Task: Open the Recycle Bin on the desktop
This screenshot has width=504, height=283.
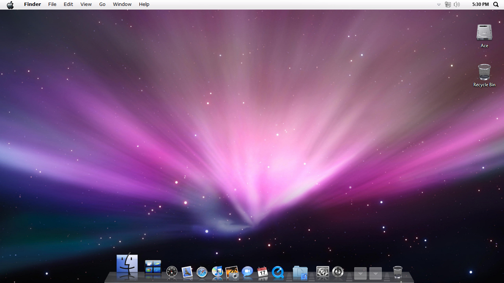Action: 484,73
